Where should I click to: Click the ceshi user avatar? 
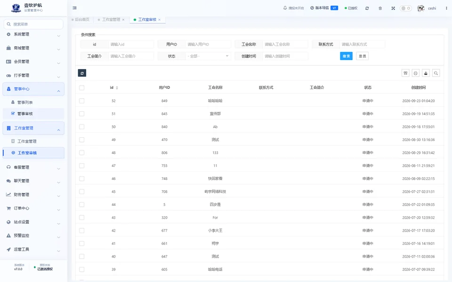421,8
